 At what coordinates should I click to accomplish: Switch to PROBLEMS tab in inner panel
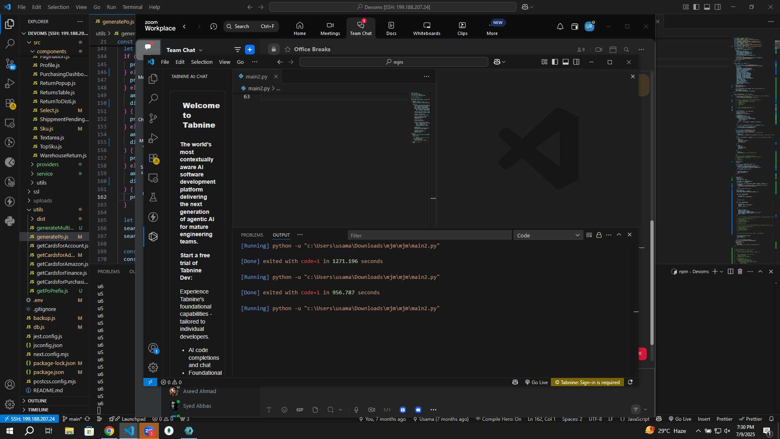[252, 235]
